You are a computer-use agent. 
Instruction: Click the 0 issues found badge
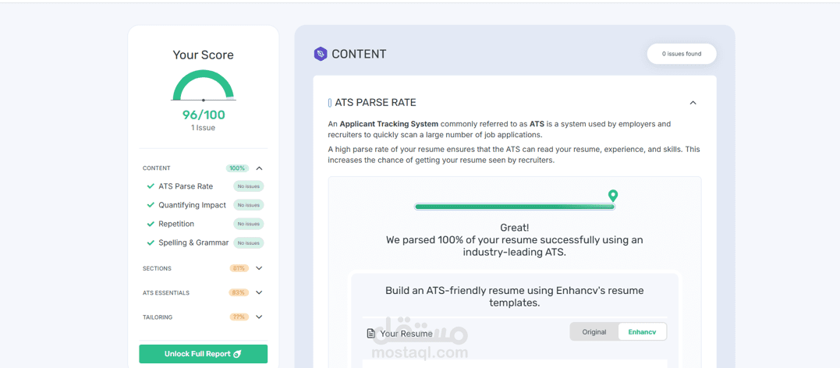point(682,54)
